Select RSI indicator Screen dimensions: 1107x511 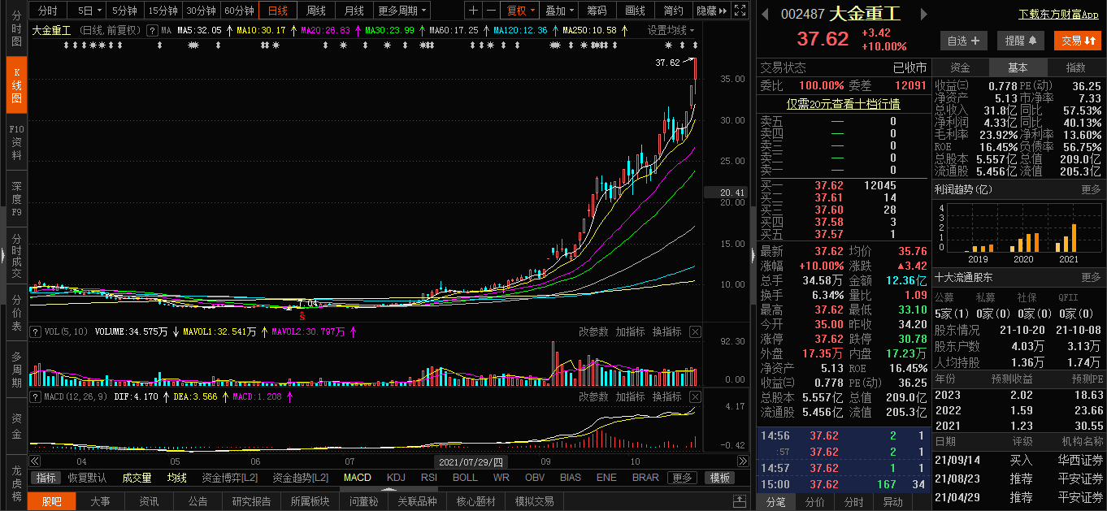(x=428, y=478)
